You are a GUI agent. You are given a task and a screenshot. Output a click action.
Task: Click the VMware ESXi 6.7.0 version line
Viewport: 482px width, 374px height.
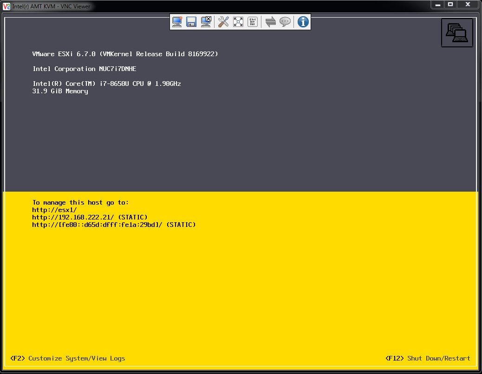[125, 54]
